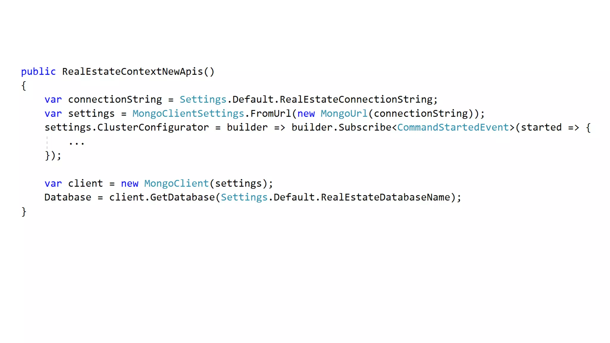Screen dimensions: 610x343
Task: Click MongoClientSettings type name
Action: [188, 113]
